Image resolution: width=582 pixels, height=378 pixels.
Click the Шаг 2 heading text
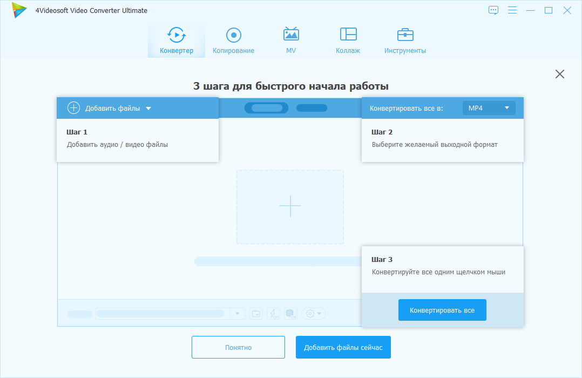tap(382, 132)
